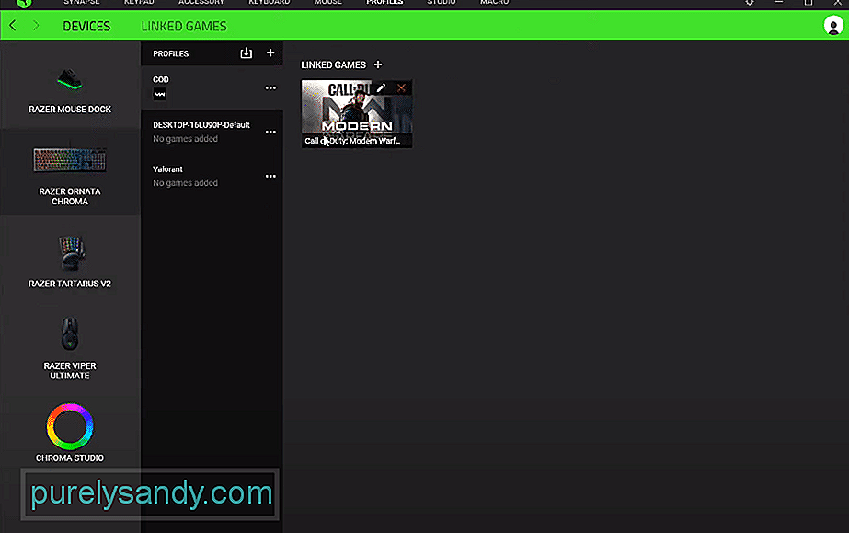
Task: Open the user account avatar
Action: coord(833,26)
